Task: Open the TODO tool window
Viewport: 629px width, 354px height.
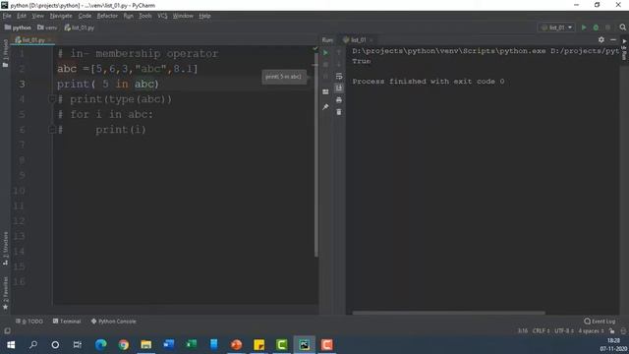Action: click(29, 322)
